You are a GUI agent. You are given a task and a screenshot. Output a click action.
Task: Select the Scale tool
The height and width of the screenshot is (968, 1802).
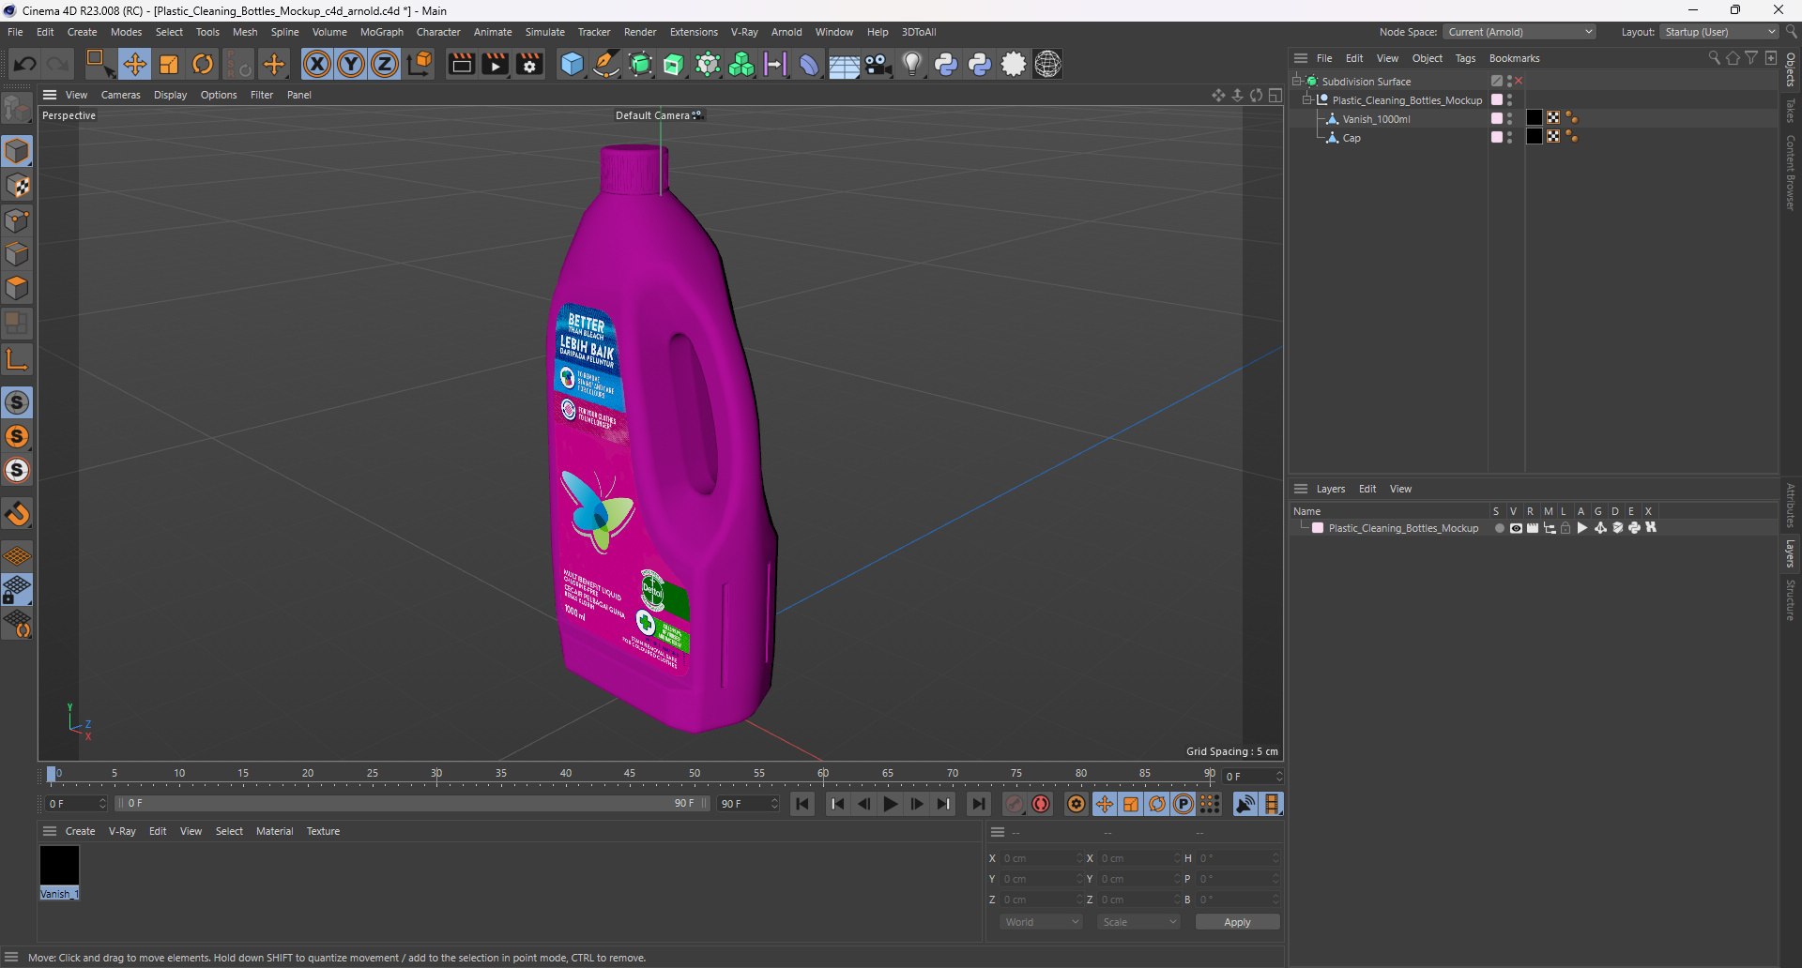click(x=169, y=64)
